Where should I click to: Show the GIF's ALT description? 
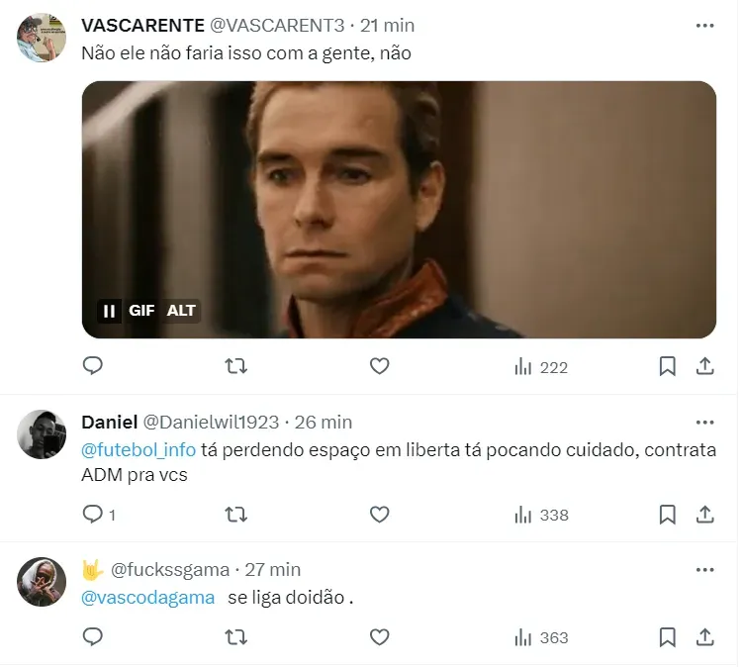point(181,311)
